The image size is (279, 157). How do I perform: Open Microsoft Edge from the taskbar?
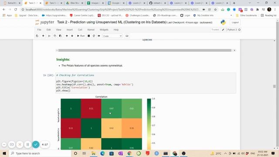point(102,153)
